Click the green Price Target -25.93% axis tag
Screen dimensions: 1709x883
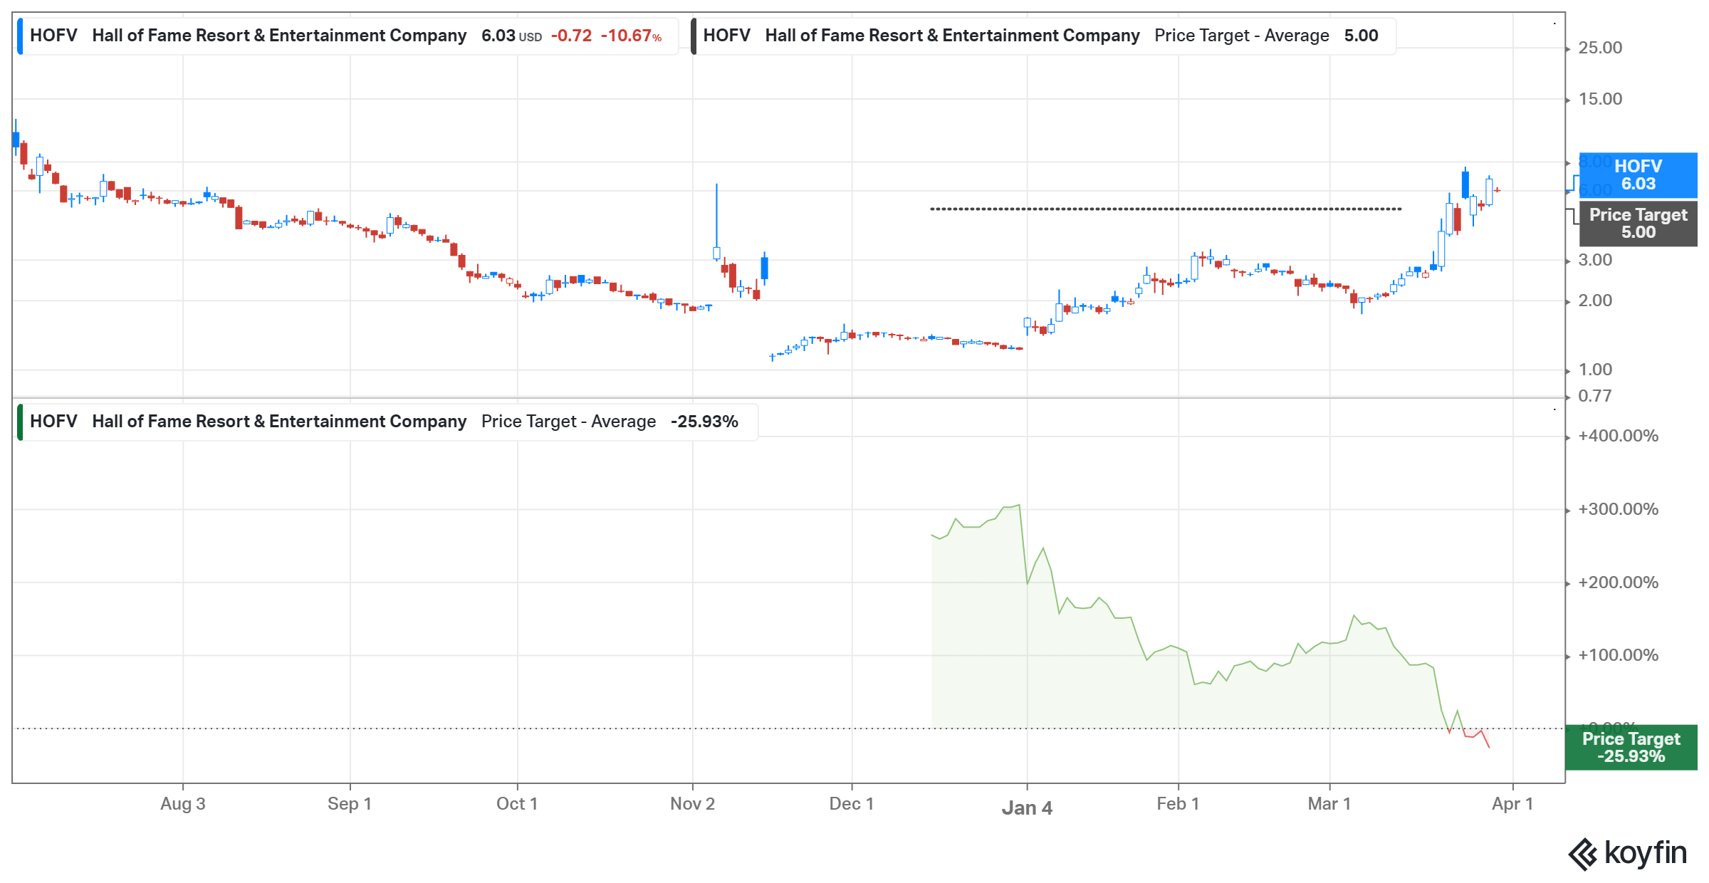pyautogui.click(x=1631, y=748)
